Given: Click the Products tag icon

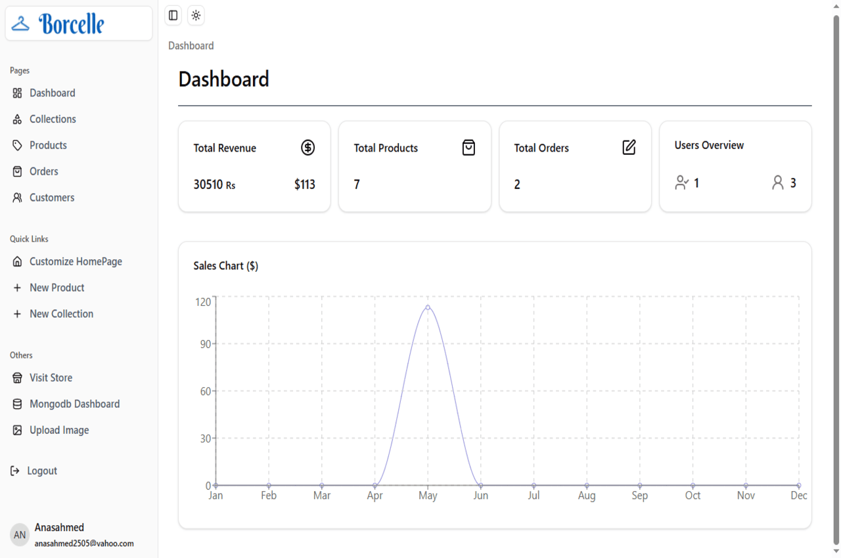Looking at the screenshot, I should tap(16, 145).
